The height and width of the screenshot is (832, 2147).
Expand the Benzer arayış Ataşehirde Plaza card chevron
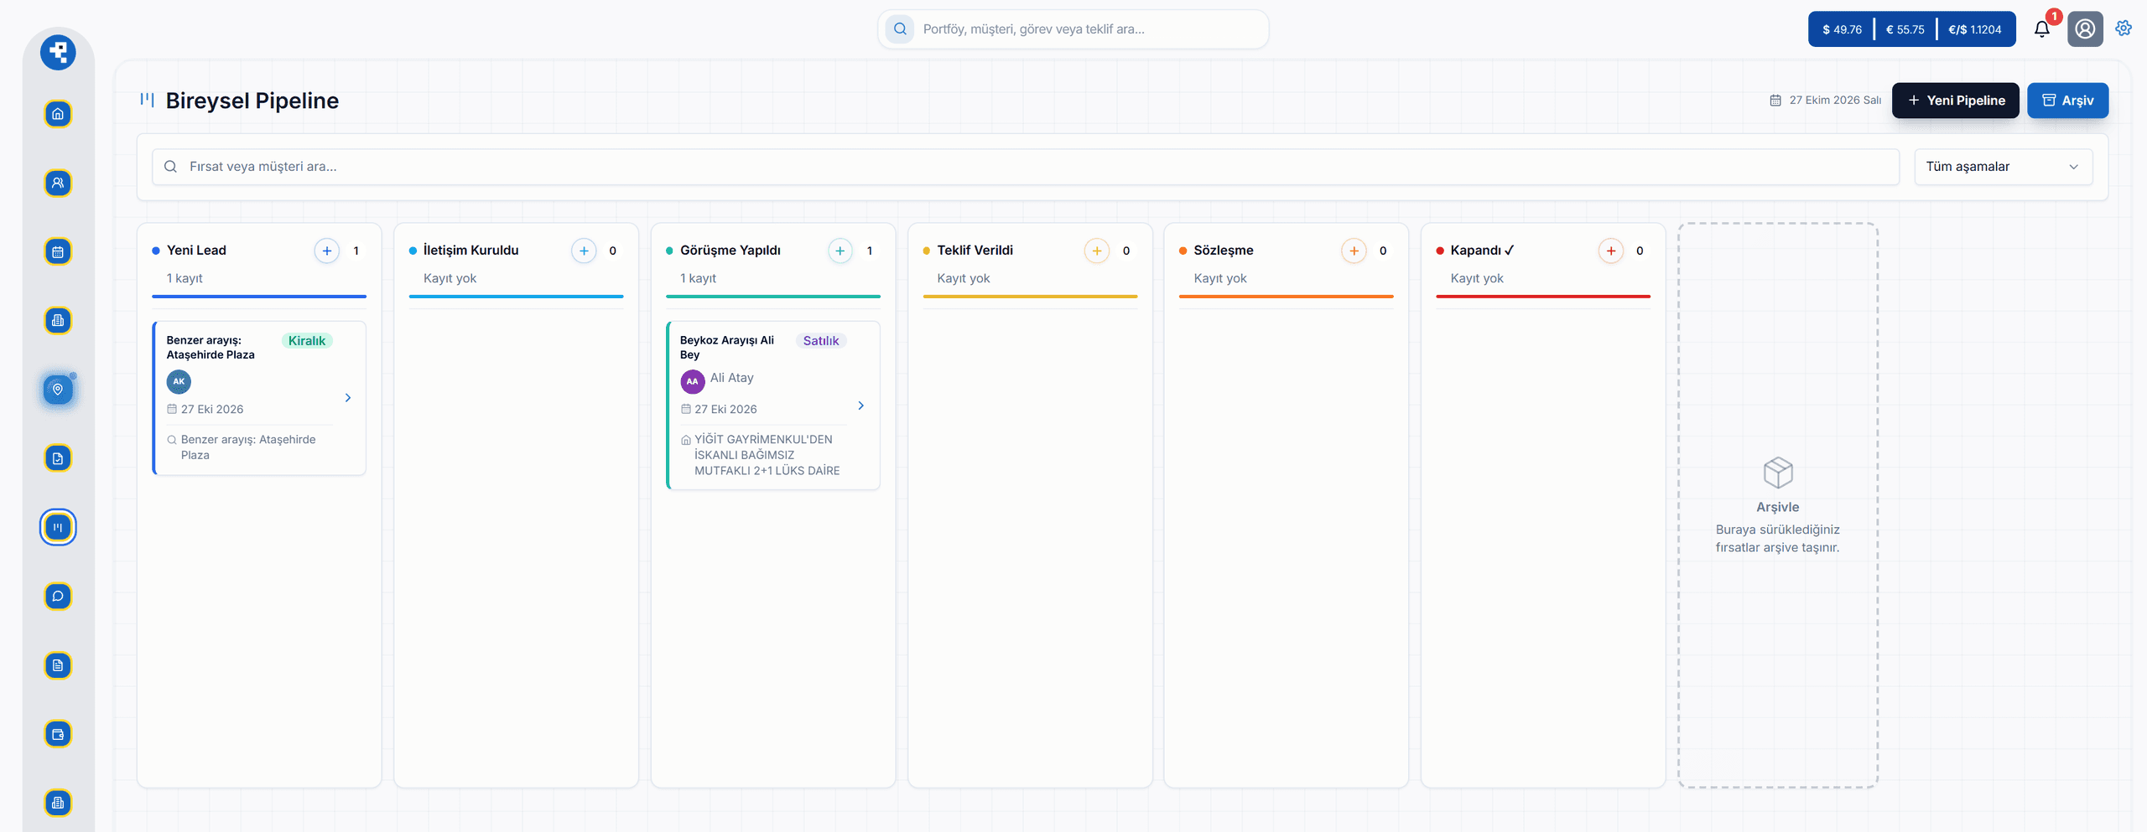348,398
